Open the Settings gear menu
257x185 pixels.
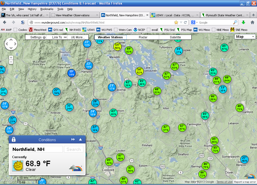click(38, 37)
